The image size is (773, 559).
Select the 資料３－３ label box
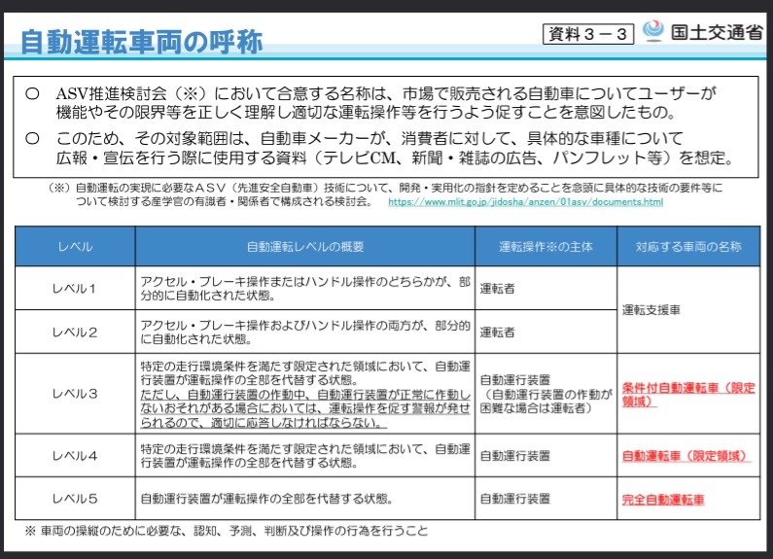point(587,34)
